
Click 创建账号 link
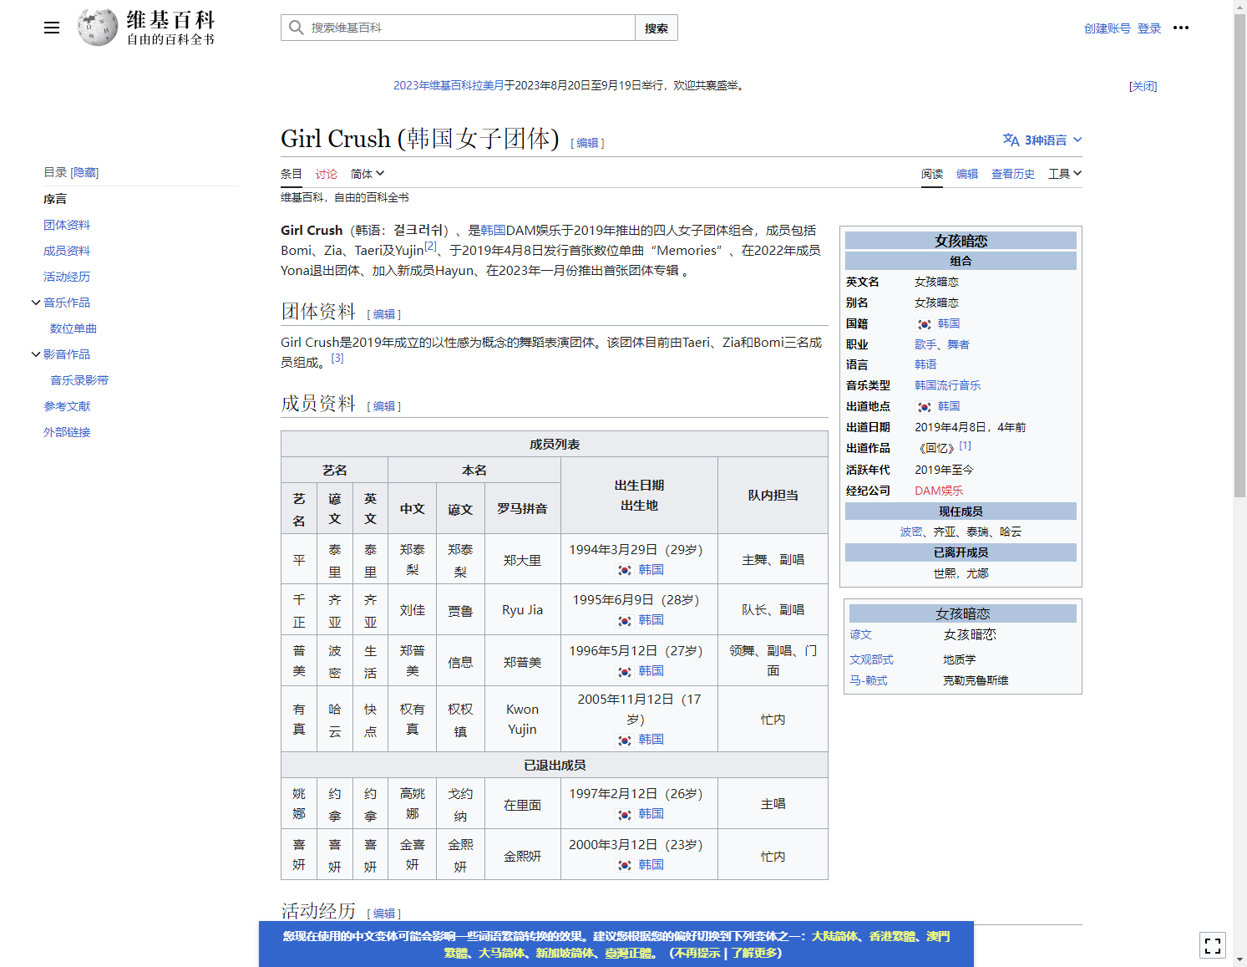pyautogui.click(x=1108, y=28)
